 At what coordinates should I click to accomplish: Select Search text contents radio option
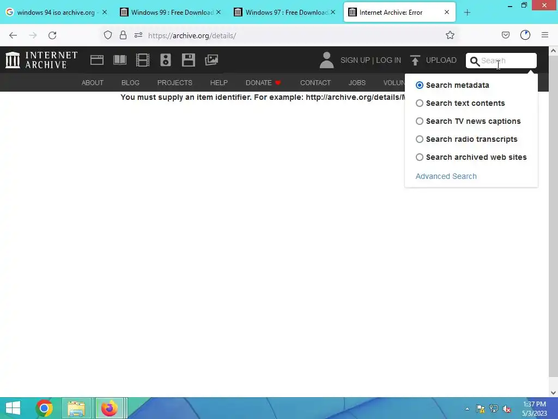tap(420, 103)
